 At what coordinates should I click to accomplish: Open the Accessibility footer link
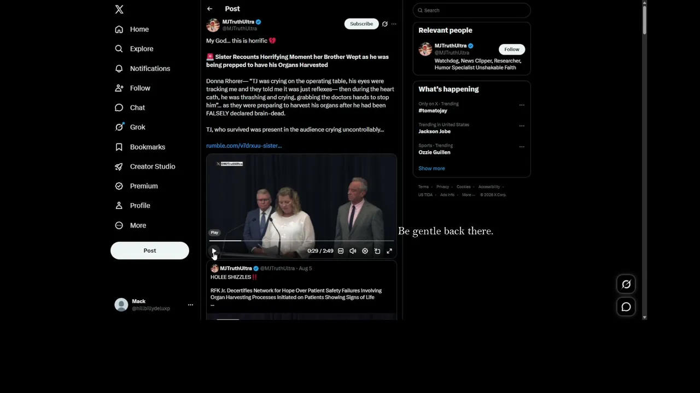point(489,187)
